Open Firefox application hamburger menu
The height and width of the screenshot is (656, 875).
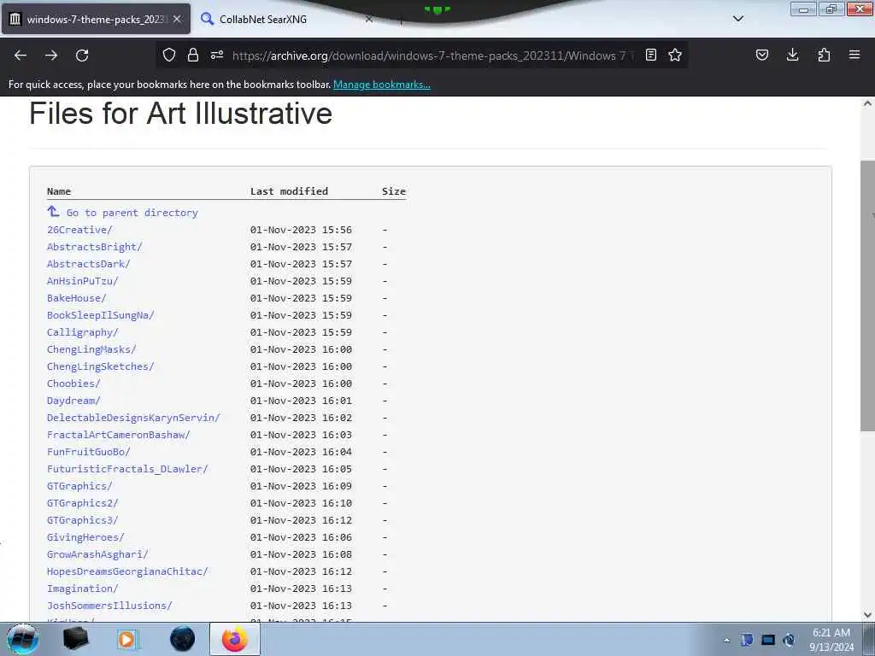[x=854, y=55]
